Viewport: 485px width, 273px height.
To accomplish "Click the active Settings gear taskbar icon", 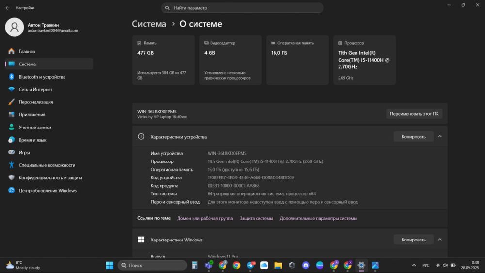I will (x=361, y=265).
